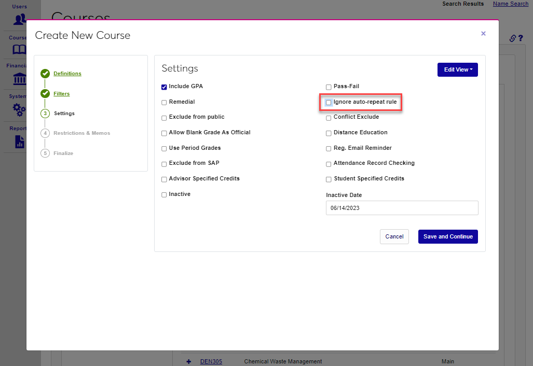Uncheck the Include GPA checkbox

(165, 87)
